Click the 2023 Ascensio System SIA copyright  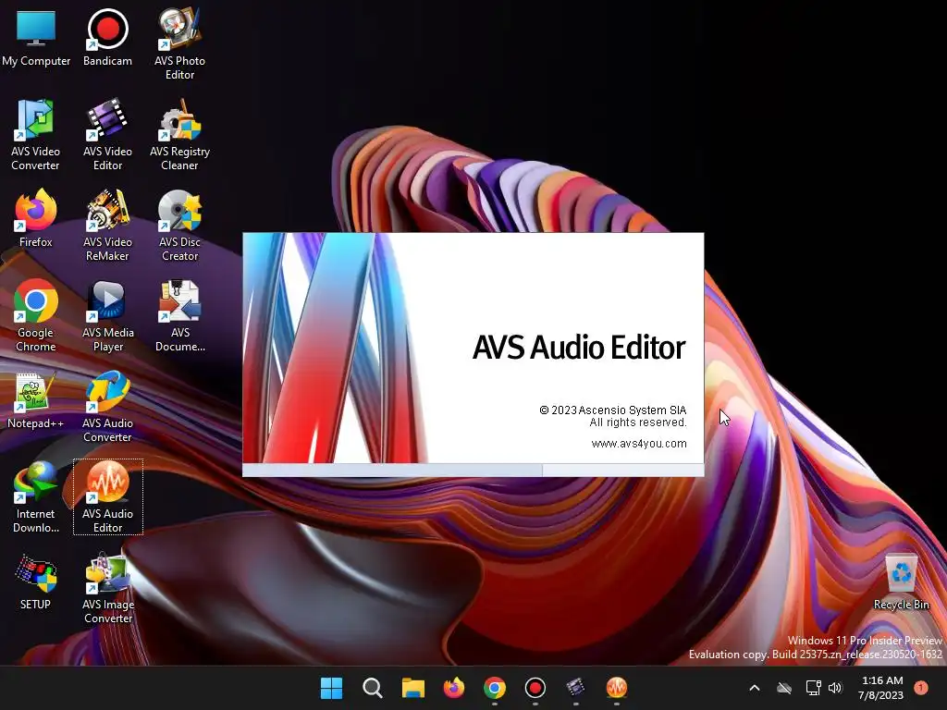[613, 410]
